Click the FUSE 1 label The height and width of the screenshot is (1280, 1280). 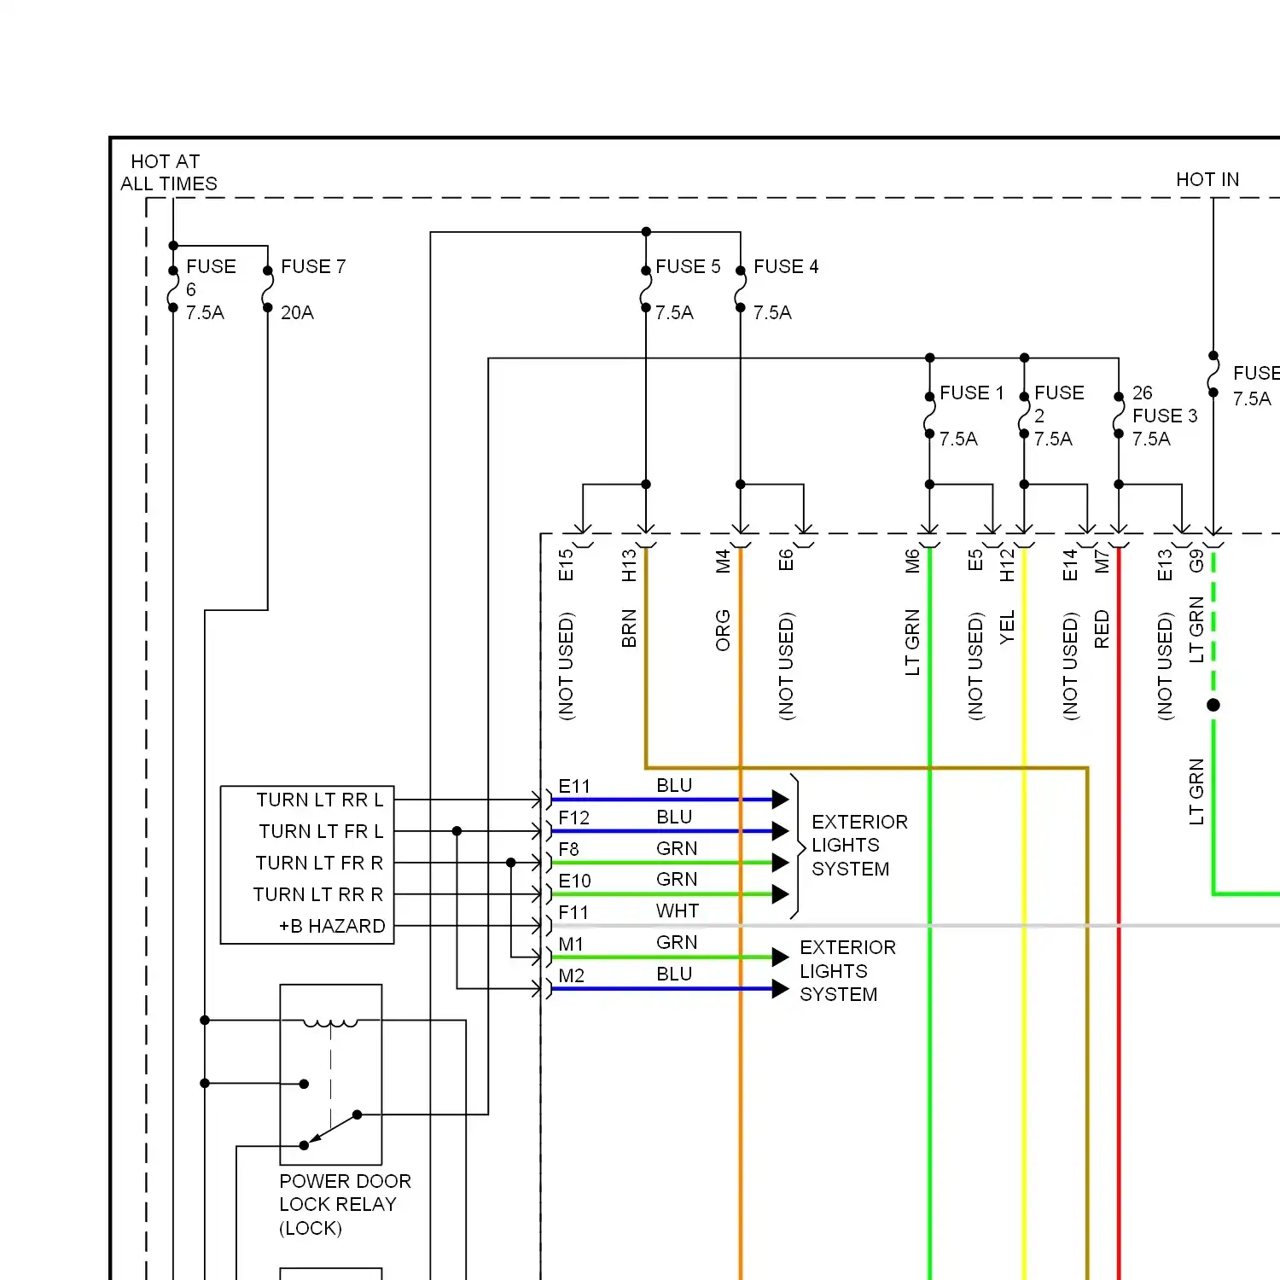point(972,393)
